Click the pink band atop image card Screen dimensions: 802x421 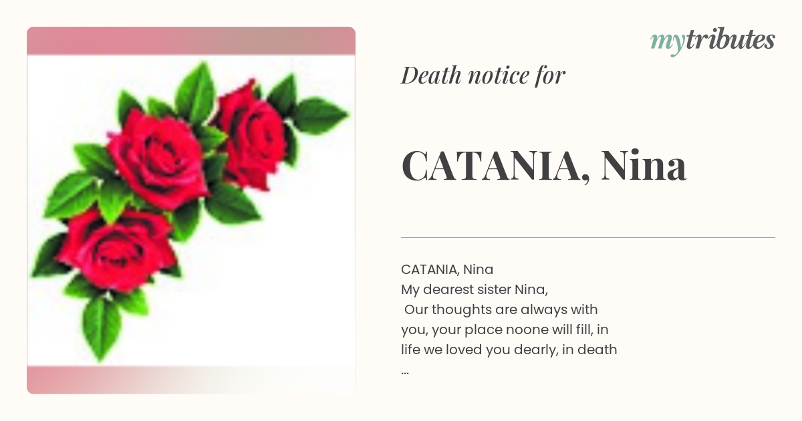click(191, 41)
